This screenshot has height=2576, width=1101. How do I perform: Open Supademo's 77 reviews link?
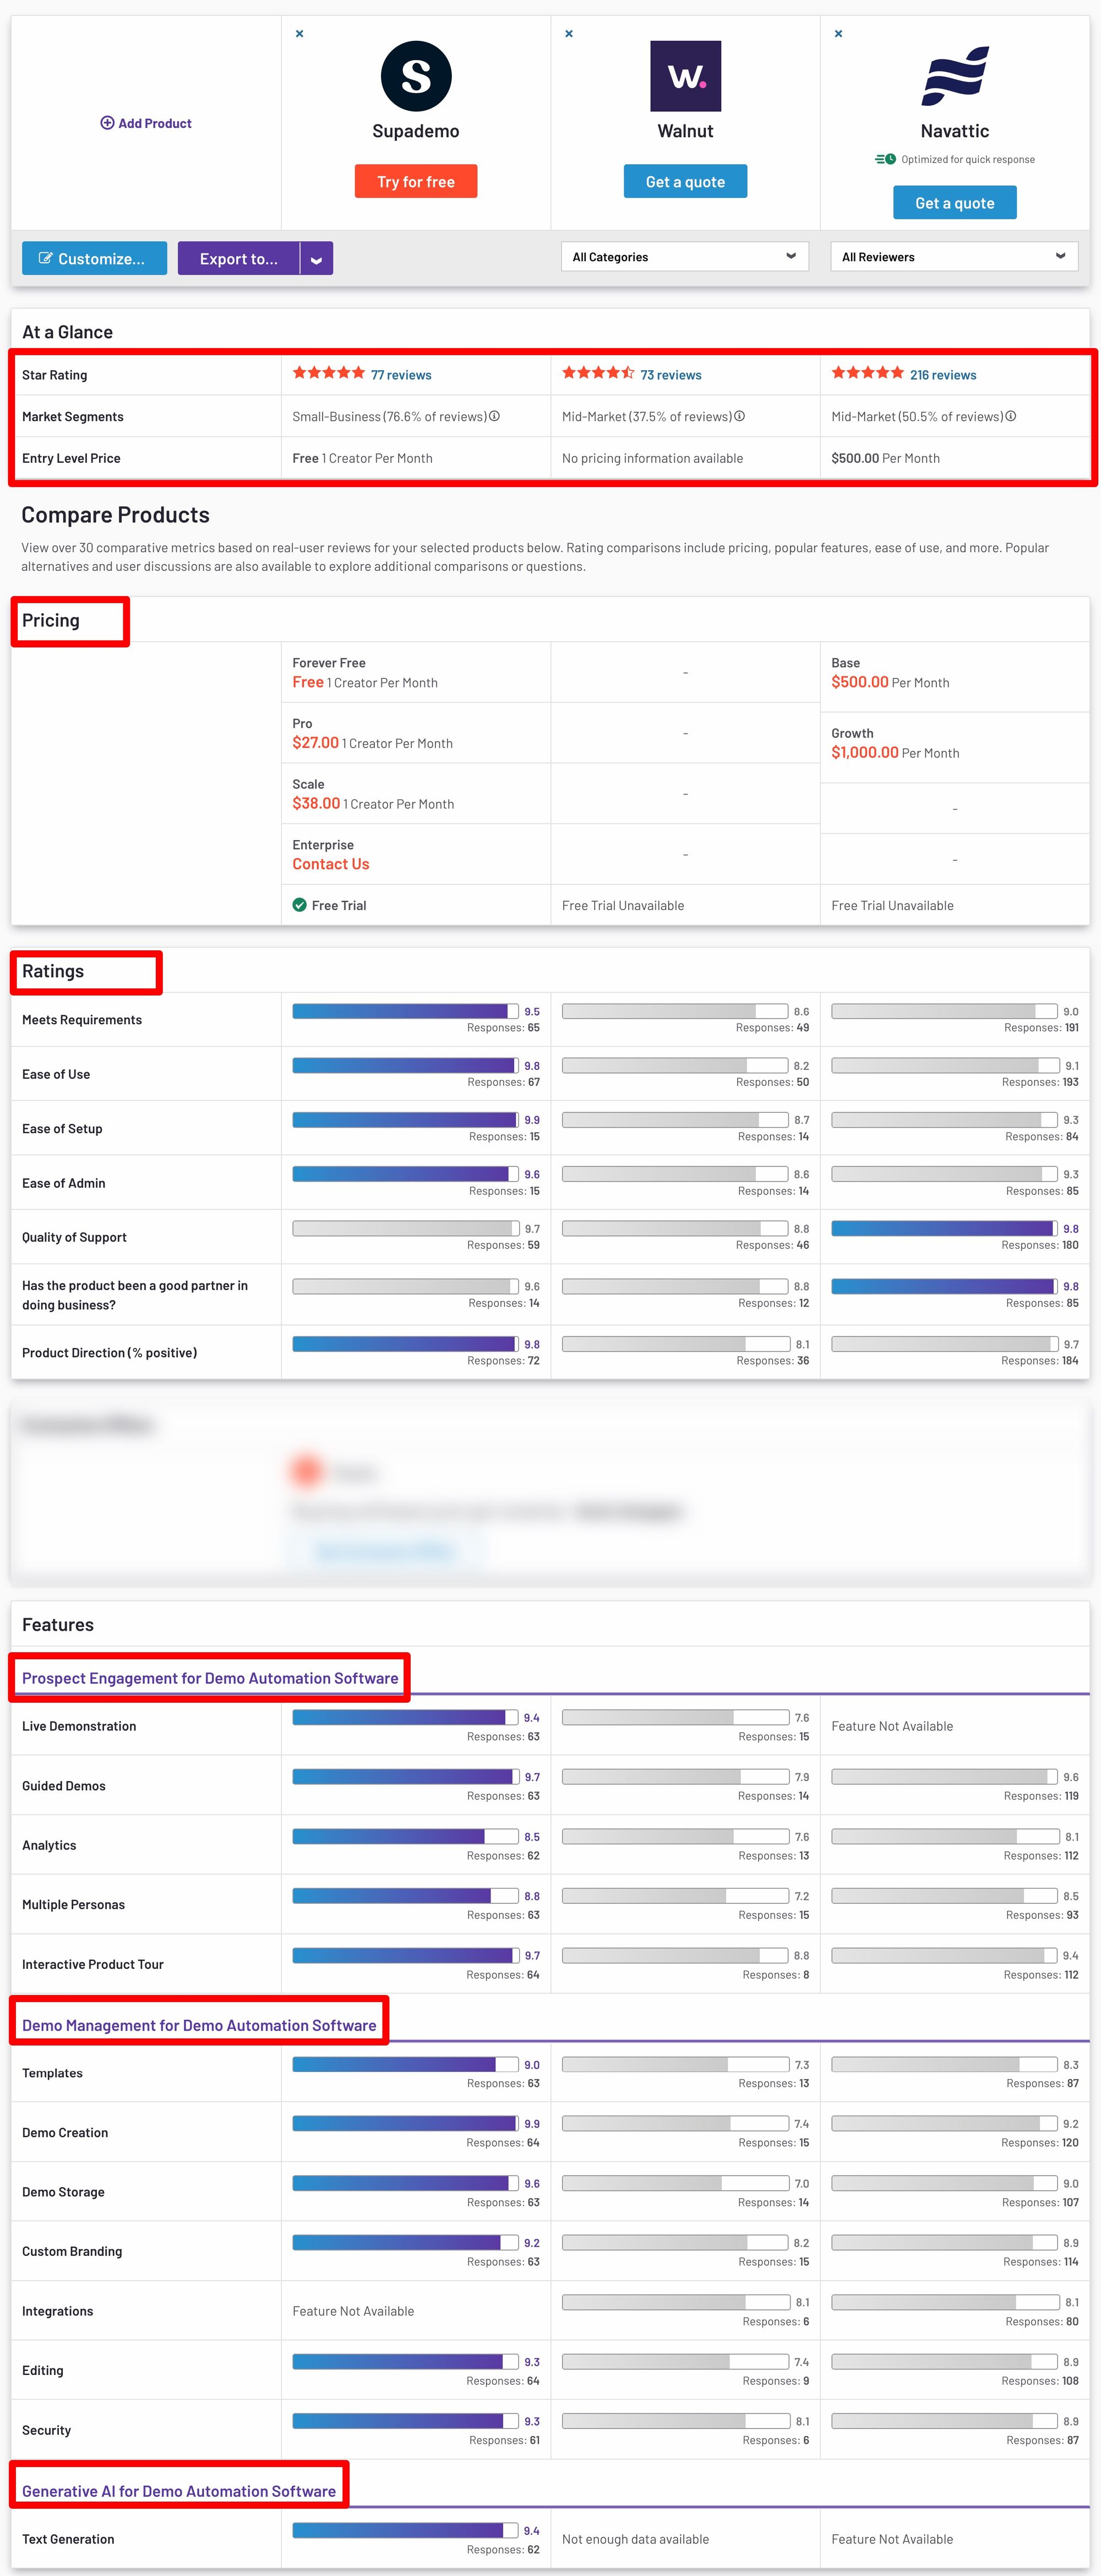[x=402, y=375]
